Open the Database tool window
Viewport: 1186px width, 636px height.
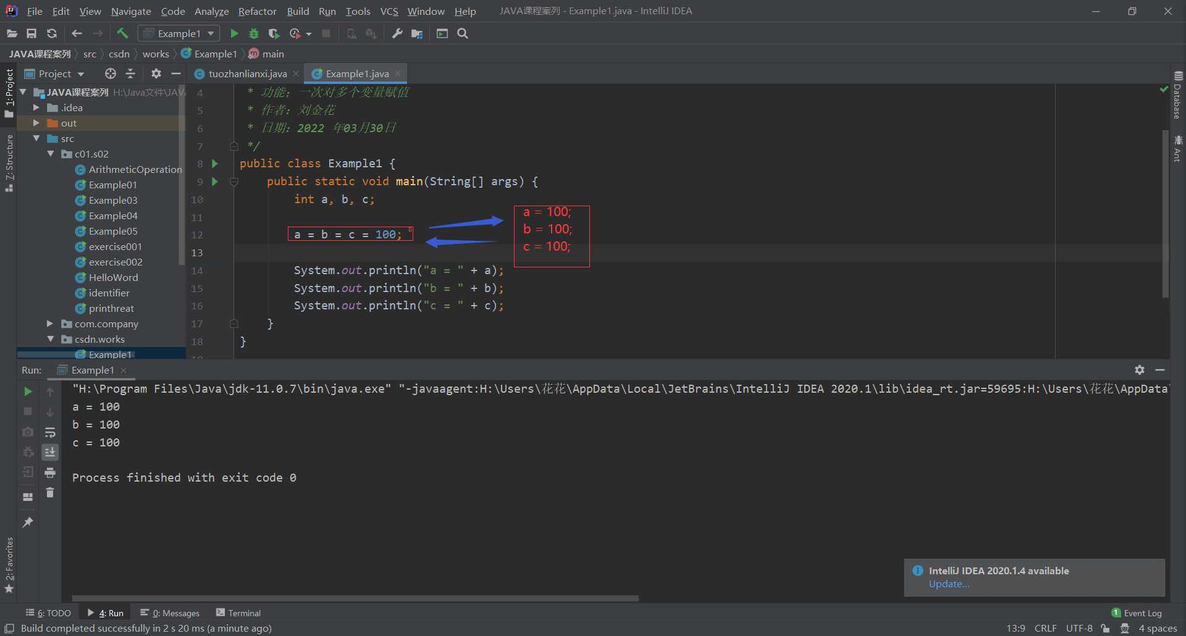(1178, 94)
